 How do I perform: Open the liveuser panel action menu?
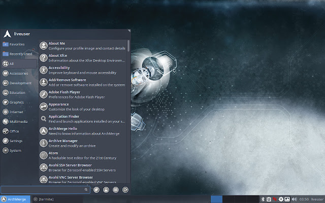317,199
